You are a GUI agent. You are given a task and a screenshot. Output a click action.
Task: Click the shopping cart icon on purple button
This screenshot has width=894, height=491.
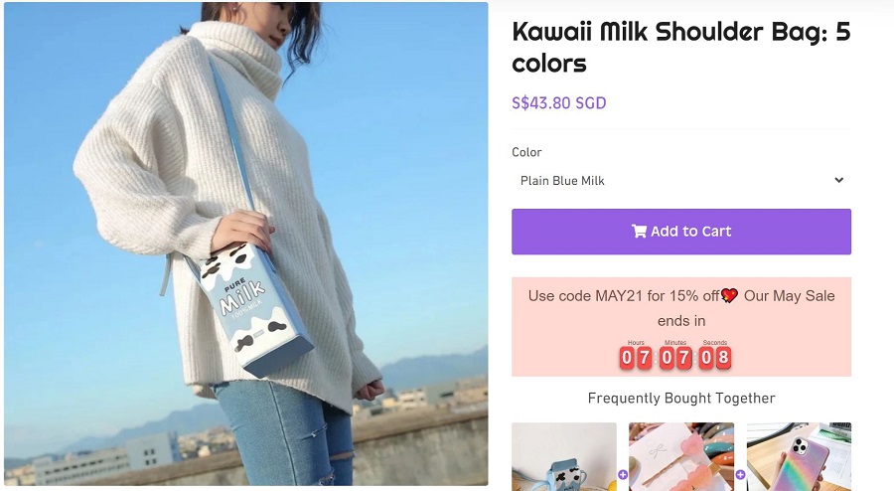click(639, 231)
